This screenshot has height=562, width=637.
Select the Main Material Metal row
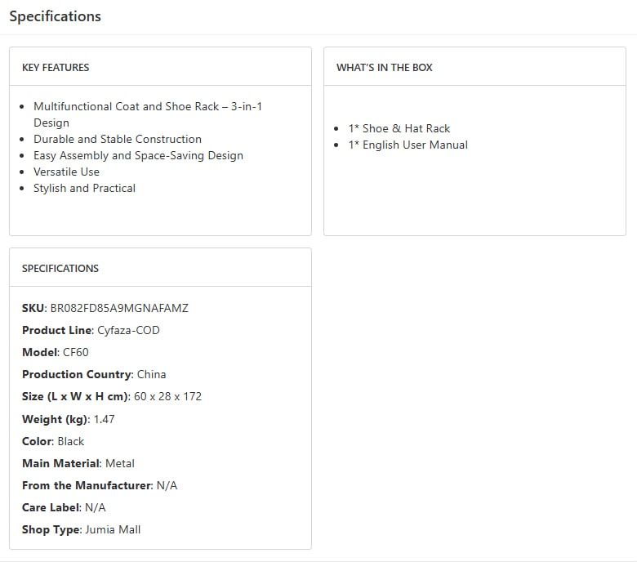[x=78, y=463]
